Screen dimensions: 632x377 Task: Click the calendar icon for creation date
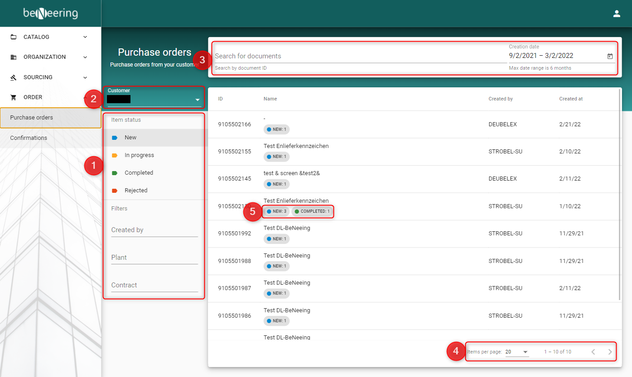(610, 56)
